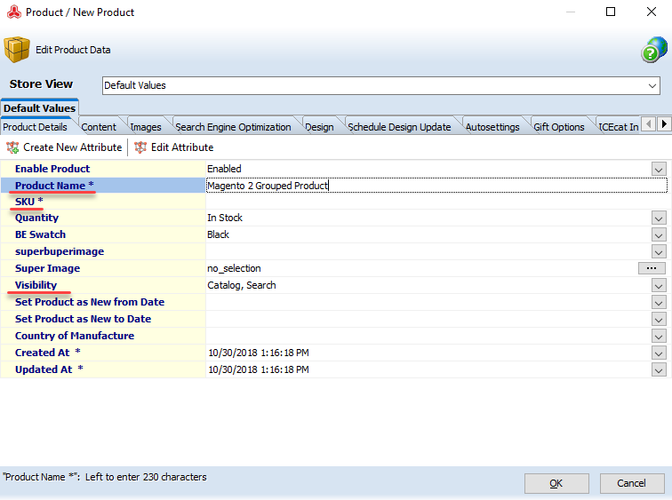The height and width of the screenshot is (500, 672).
Task: Open the Created At date dropdown
Action: [659, 353]
